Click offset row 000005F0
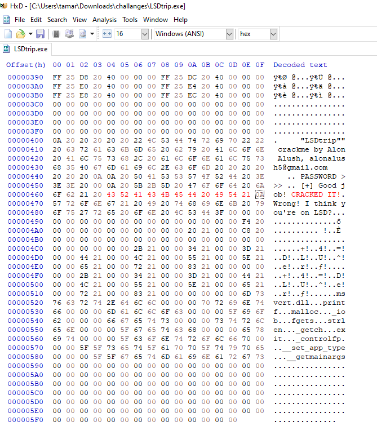Screen dimensions: 377x439 click(25, 420)
